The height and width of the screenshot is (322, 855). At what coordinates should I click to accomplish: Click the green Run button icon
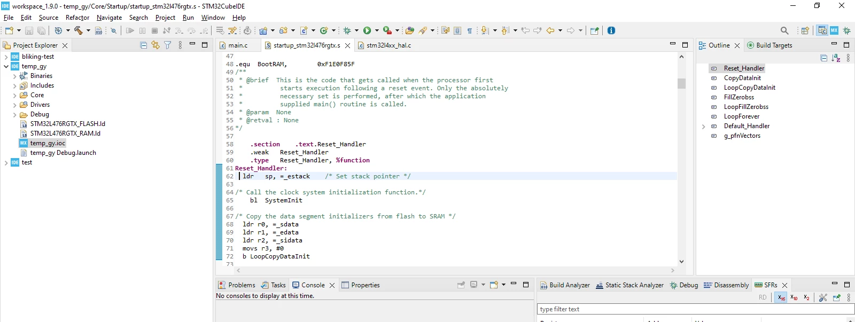[x=367, y=30]
